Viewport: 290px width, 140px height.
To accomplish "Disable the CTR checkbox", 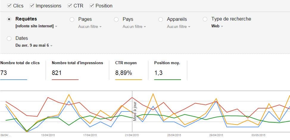I will pyautogui.click(x=70, y=6).
